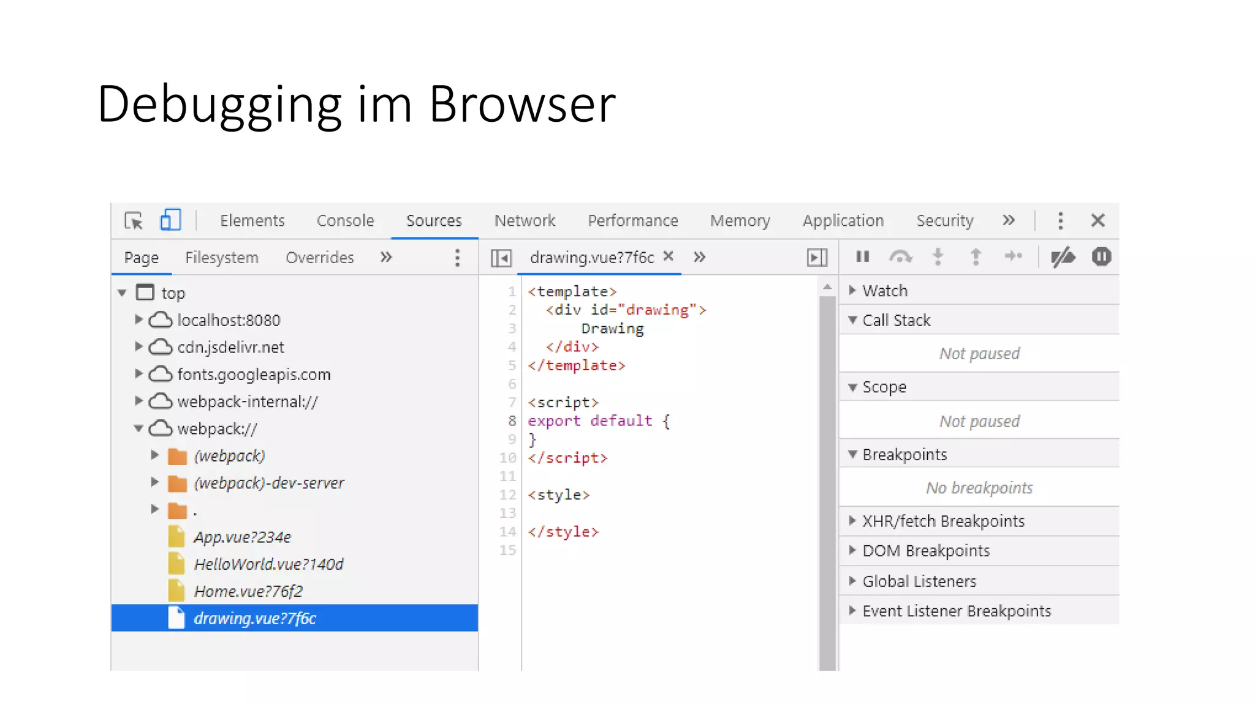Switch to the Console tab

click(345, 220)
